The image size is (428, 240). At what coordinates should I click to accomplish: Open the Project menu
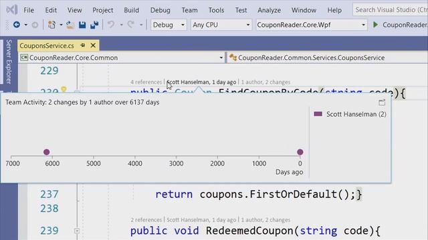pyautogui.click(x=102, y=10)
